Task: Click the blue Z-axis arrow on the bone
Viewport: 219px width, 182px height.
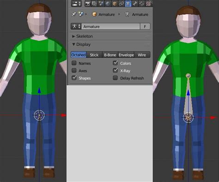Action: 188,93
